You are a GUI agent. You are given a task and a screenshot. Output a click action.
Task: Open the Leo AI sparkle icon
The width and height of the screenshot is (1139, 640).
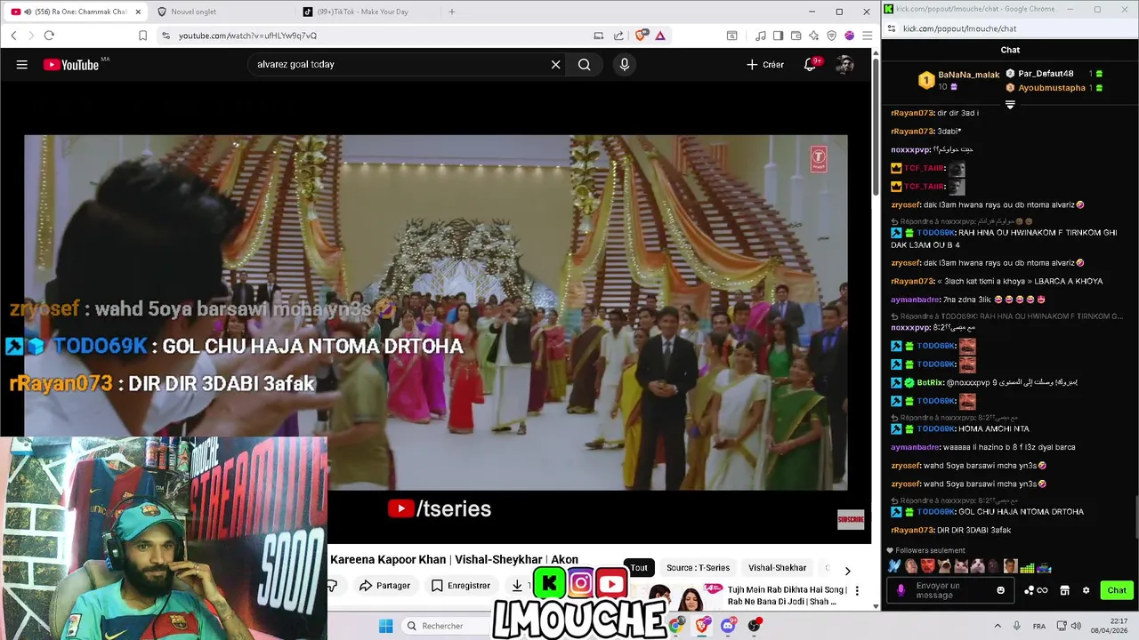[813, 36]
